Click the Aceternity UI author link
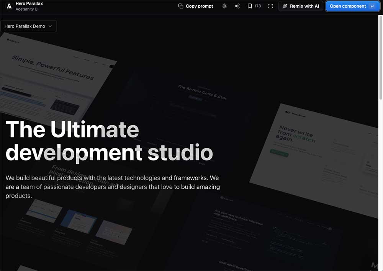 click(27, 9)
